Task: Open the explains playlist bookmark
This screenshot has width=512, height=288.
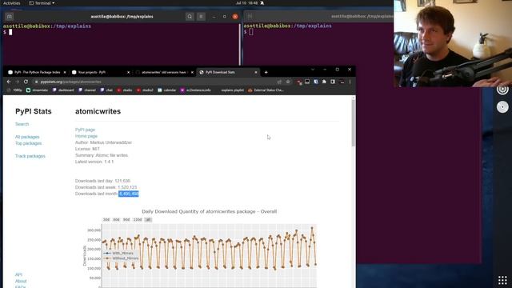Action: click(232, 90)
